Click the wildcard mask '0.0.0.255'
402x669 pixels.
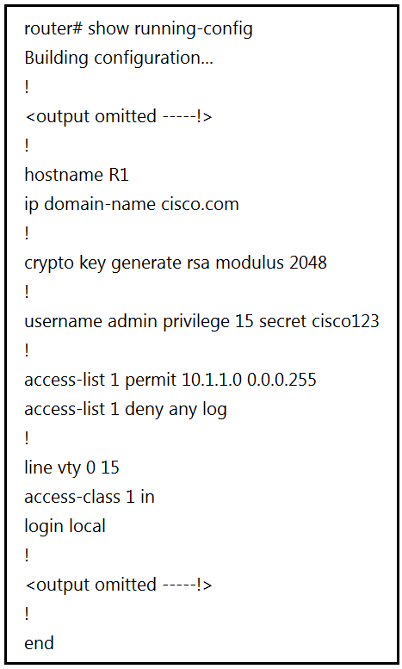[x=281, y=380]
